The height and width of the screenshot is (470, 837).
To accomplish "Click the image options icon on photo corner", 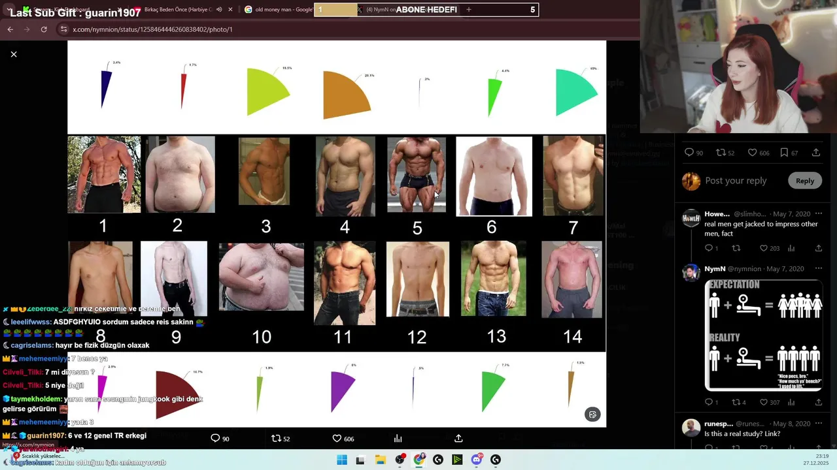I will [x=592, y=415].
